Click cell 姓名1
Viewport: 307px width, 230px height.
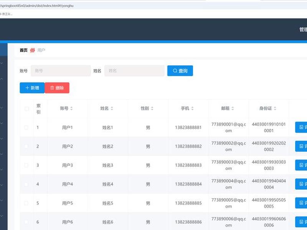(108, 128)
